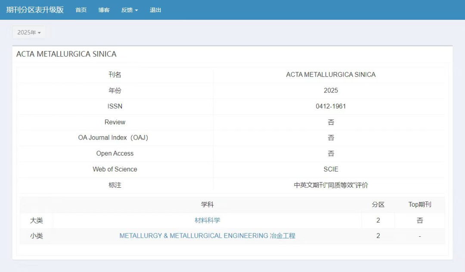Click the OA Journal Index value 否
The width and height of the screenshot is (465, 272).
point(331,138)
